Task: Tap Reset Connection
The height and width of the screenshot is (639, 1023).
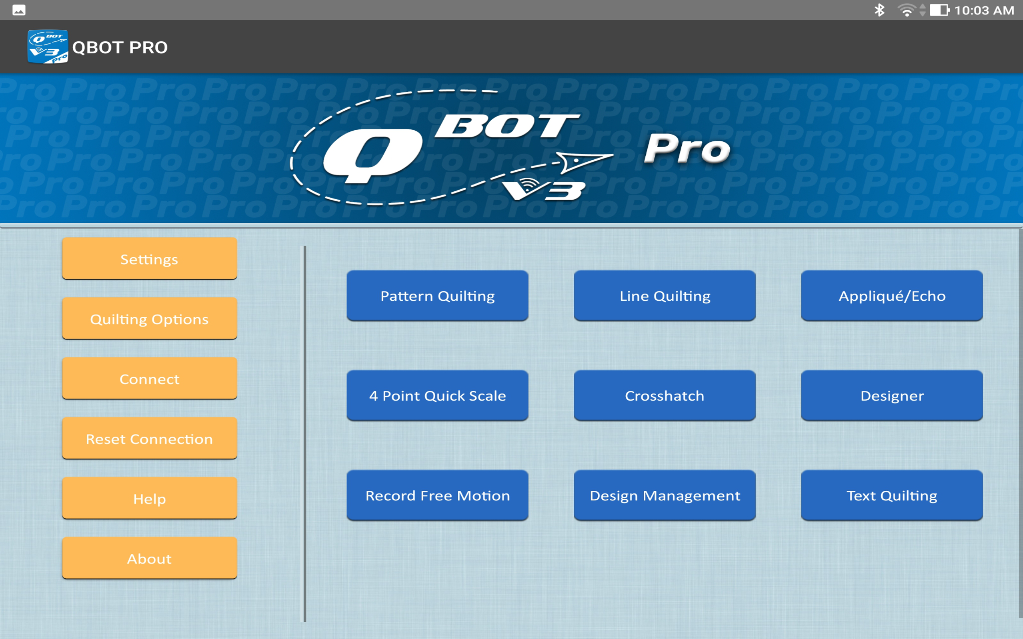Action: [149, 439]
